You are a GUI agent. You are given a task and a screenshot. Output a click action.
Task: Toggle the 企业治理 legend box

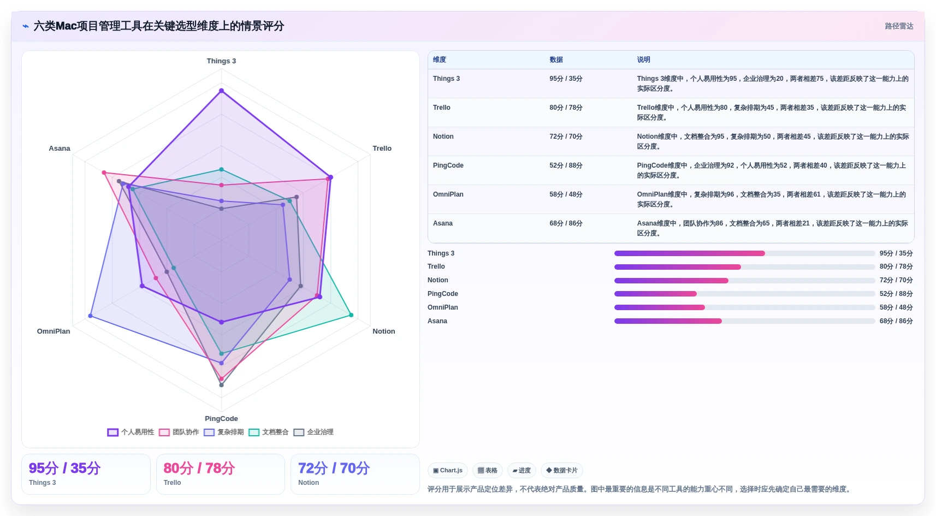[299, 432]
